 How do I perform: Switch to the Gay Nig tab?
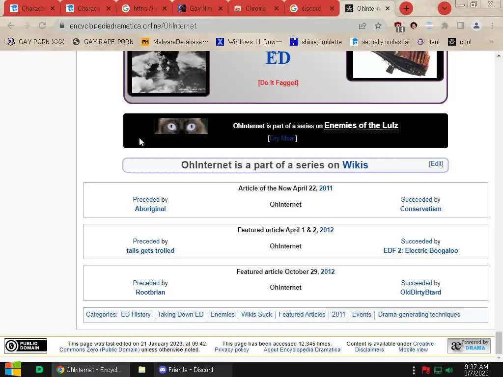click(200, 8)
